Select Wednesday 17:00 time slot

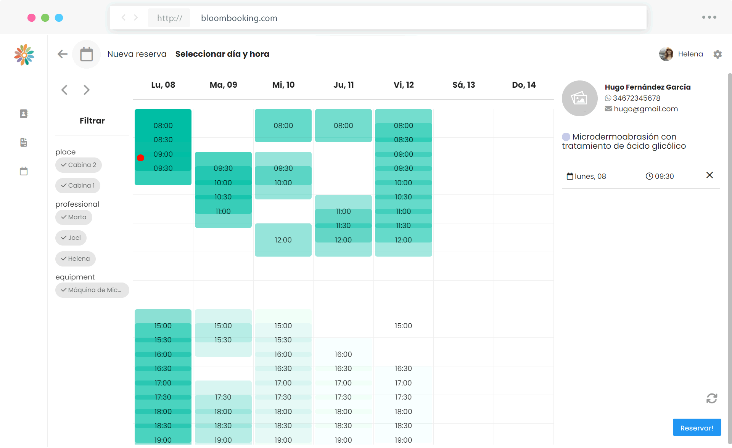pos(283,383)
